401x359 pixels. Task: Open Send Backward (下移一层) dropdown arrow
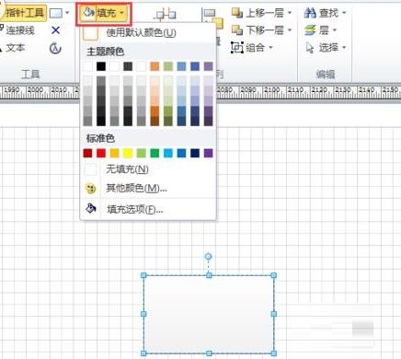[x=290, y=30]
